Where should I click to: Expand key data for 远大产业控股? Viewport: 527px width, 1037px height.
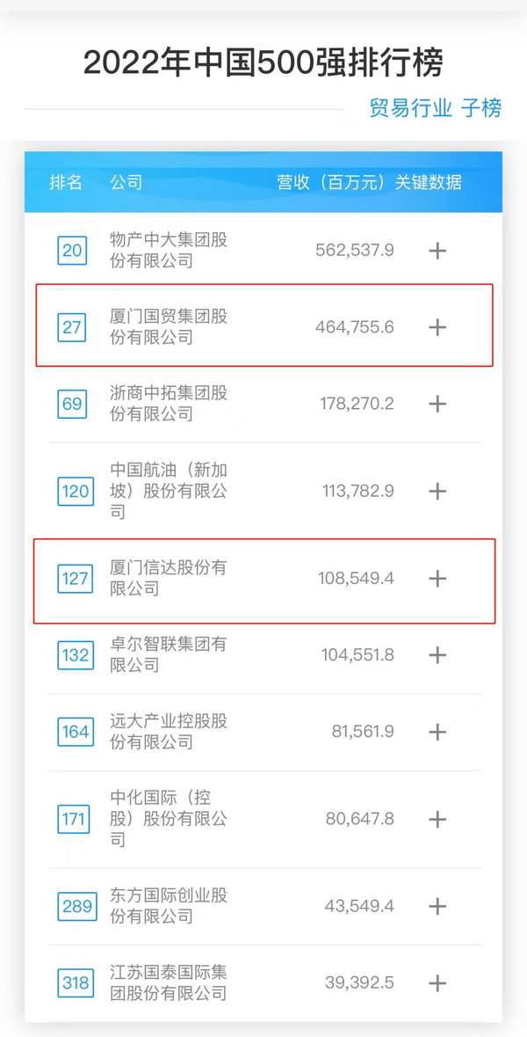pyautogui.click(x=437, y=732)
